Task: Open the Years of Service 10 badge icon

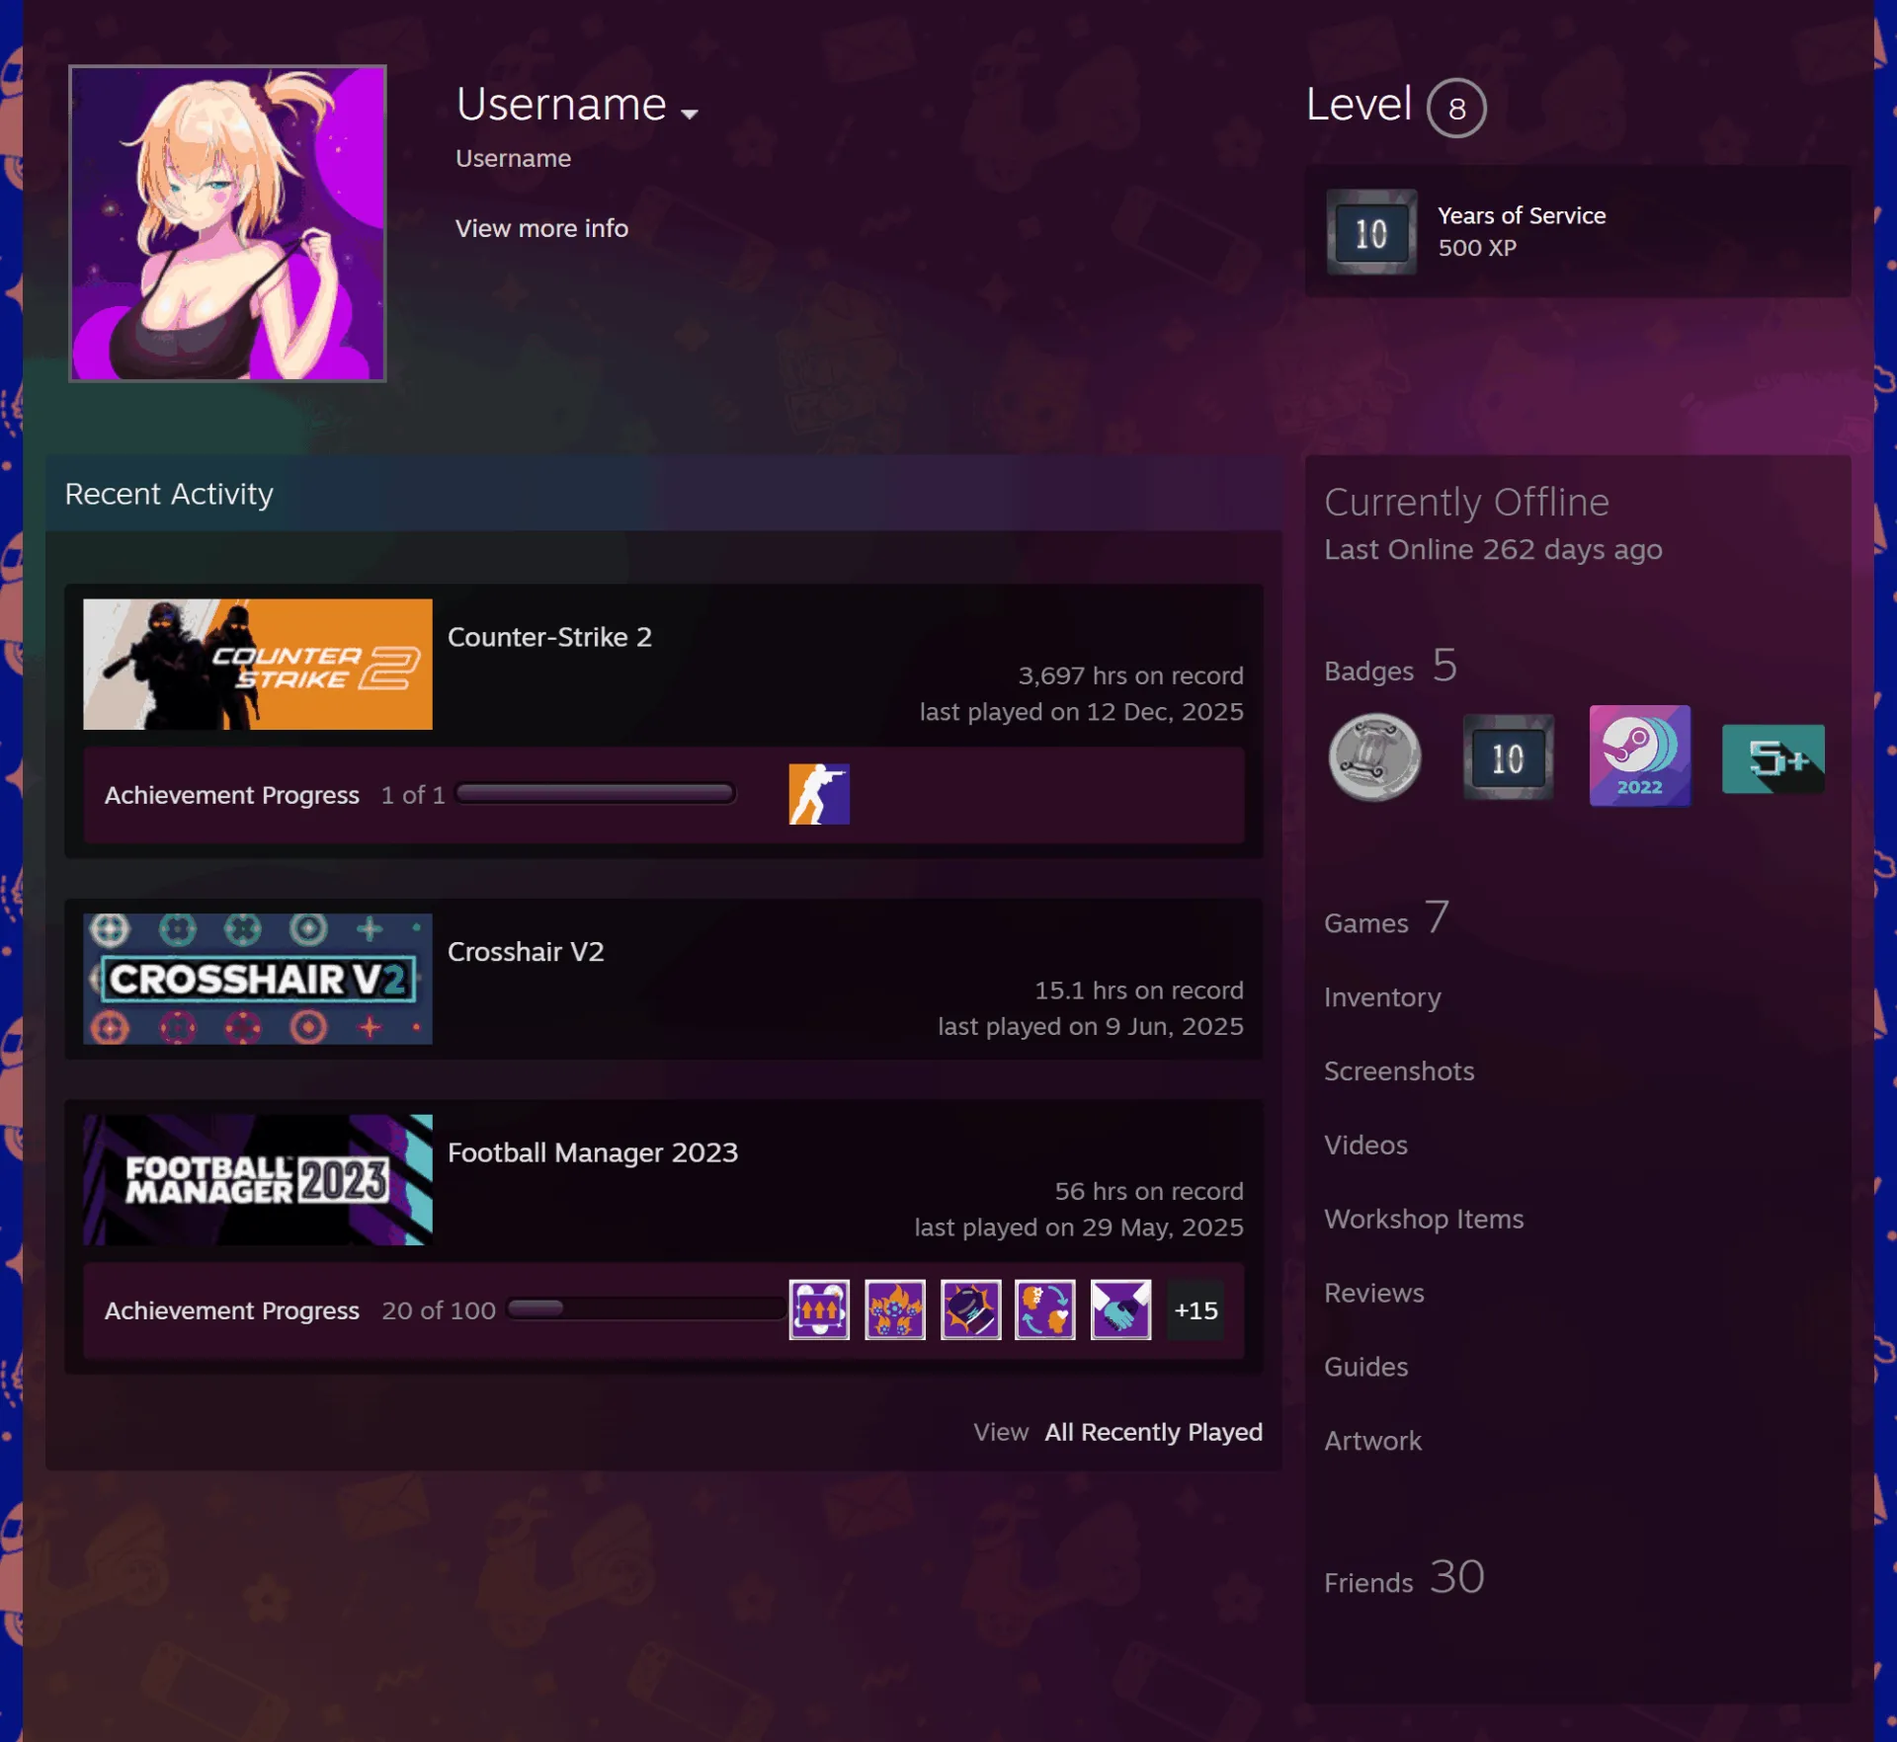Action: click(1370, 233)
